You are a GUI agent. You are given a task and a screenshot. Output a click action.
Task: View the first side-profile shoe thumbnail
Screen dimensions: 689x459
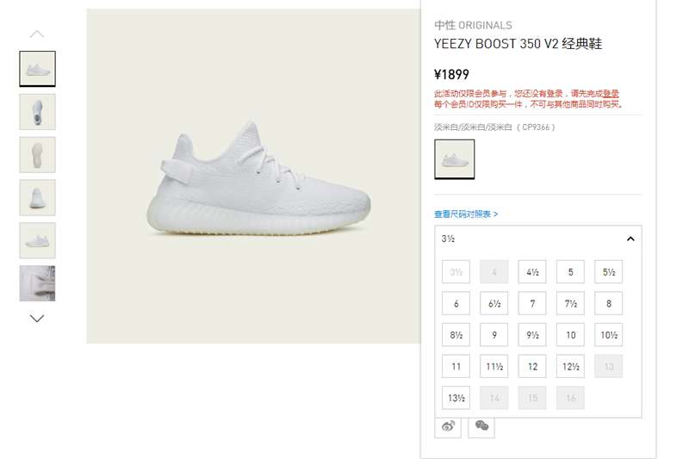tap(37, 69)
